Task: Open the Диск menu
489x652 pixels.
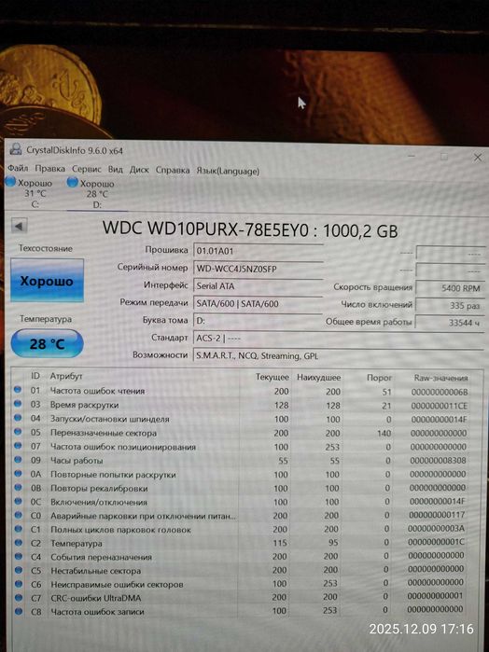Action: (x=139, y=170)
